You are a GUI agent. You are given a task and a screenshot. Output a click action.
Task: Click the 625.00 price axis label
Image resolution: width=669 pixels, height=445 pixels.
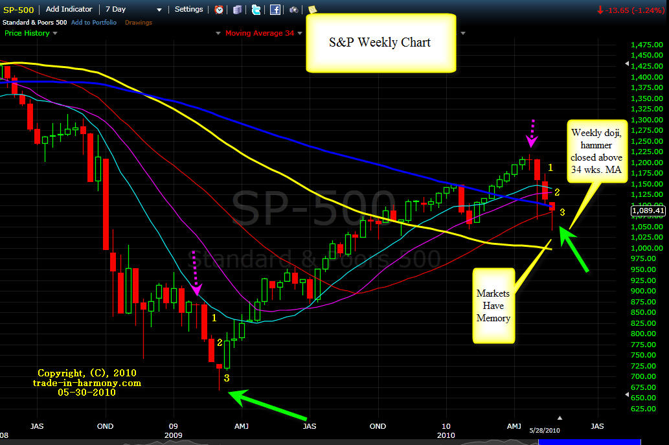(x=643, y=409)
